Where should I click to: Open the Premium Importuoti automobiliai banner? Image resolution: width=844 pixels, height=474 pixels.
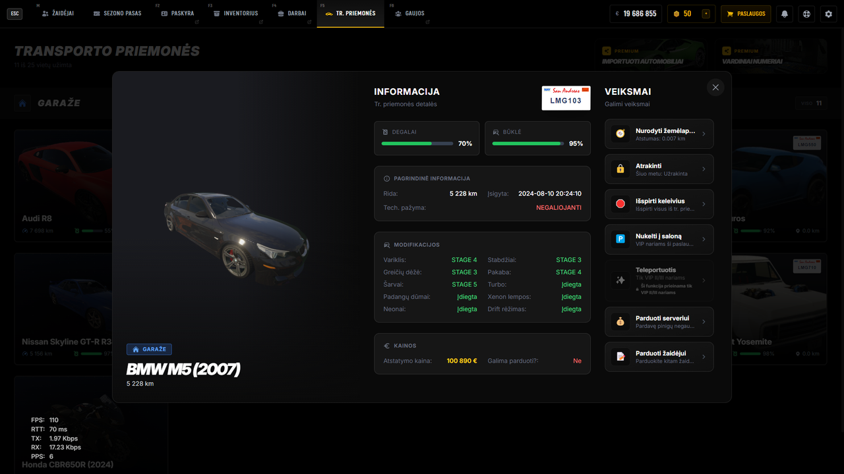click(652, 55)
